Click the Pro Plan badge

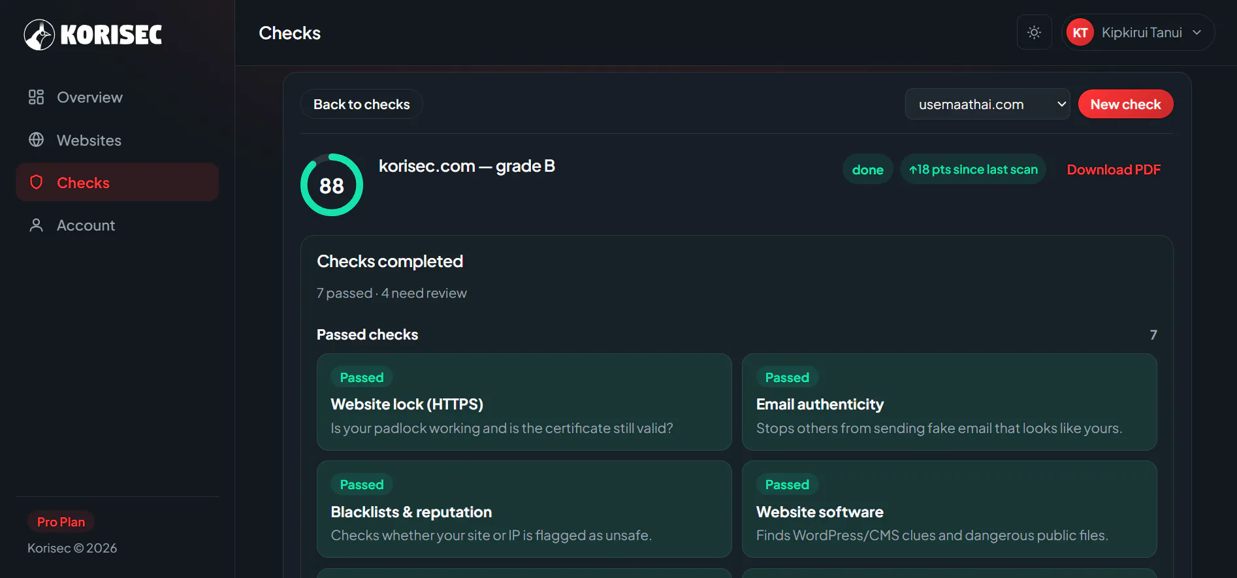(x=61, y=522)
